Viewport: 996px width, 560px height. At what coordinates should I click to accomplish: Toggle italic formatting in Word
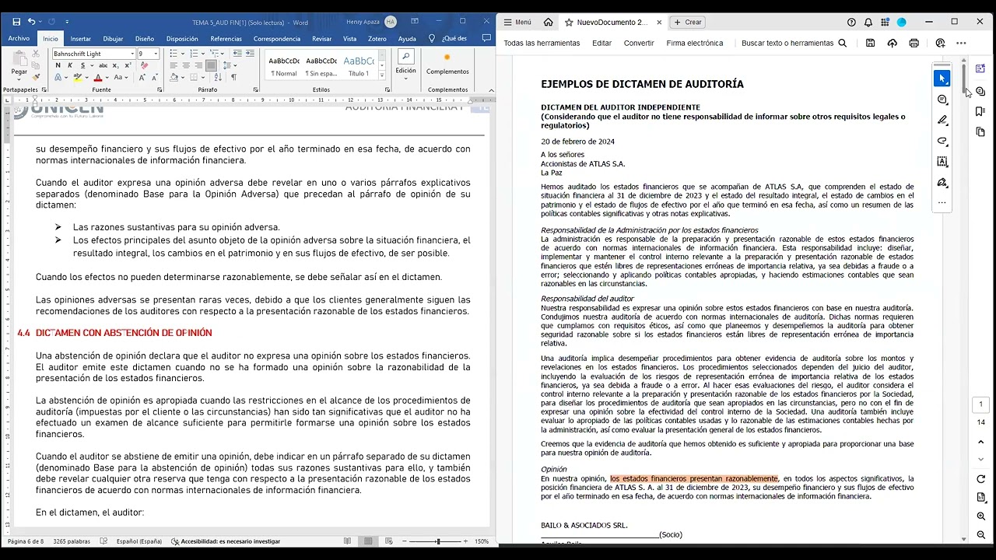point(68,66)
